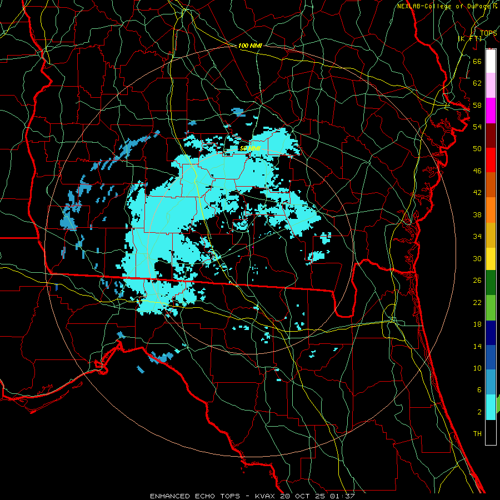Click the cyan 2 kft color band

point(491,407)
